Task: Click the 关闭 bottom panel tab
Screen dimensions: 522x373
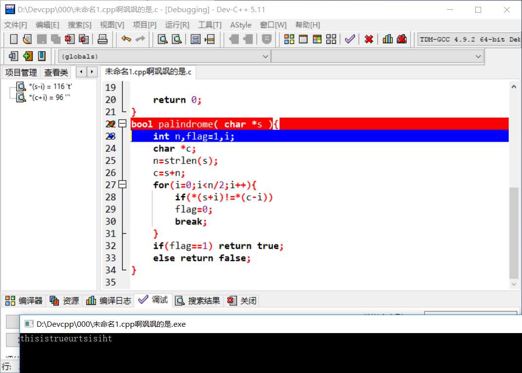Action: (x=242, y=300)
